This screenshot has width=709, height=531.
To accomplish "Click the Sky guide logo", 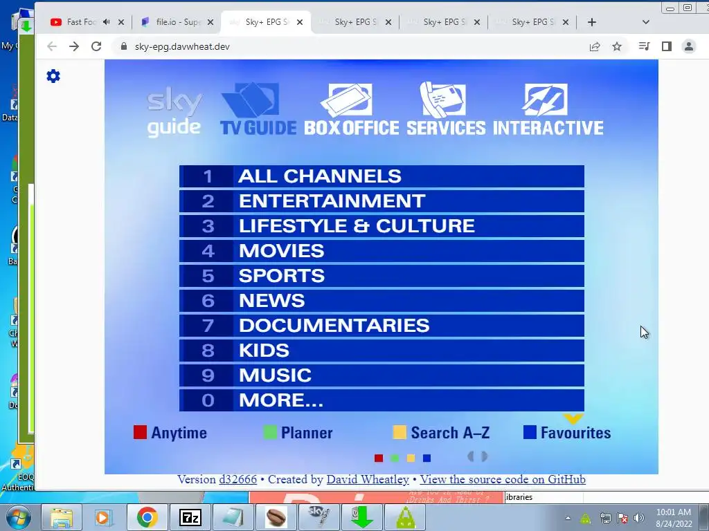I will click(x=174, y=113).
